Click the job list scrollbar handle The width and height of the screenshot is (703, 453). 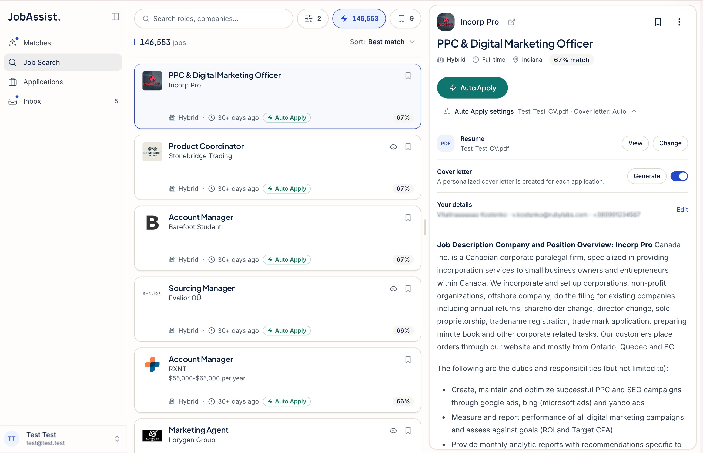[x=425, y=227]
